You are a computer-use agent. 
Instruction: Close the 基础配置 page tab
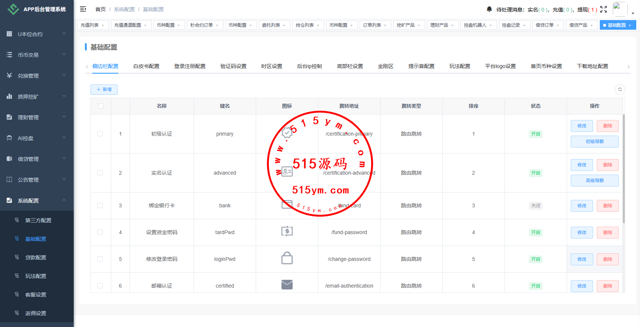630,25
